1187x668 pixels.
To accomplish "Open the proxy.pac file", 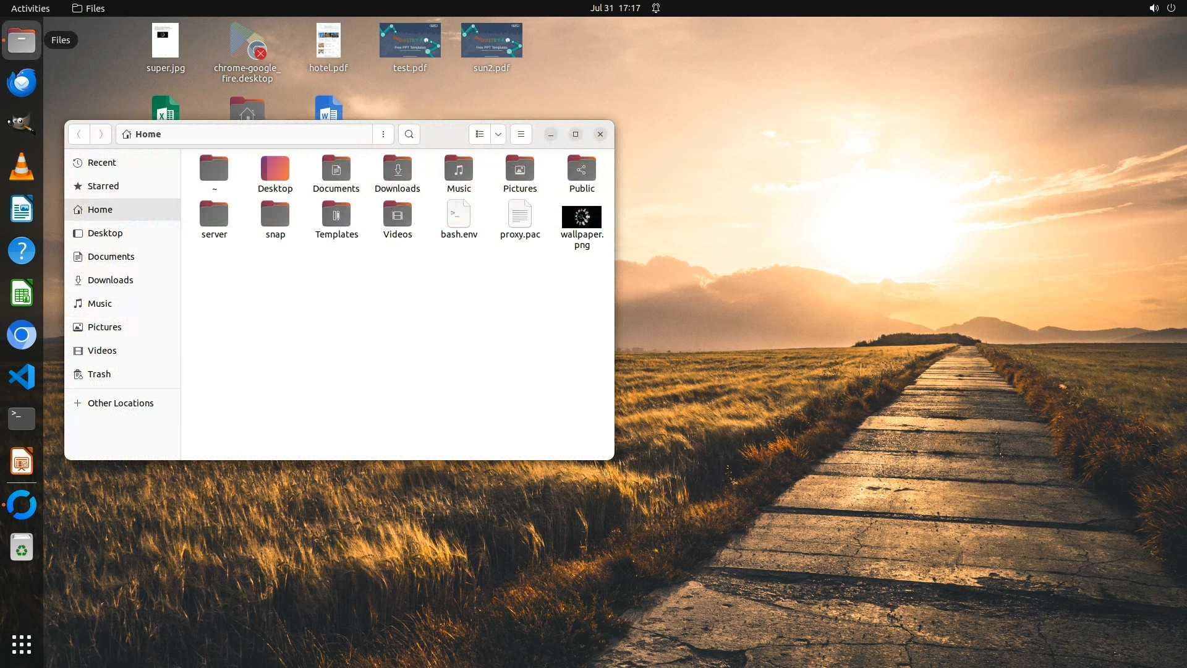I will click(x=520, y=215).
